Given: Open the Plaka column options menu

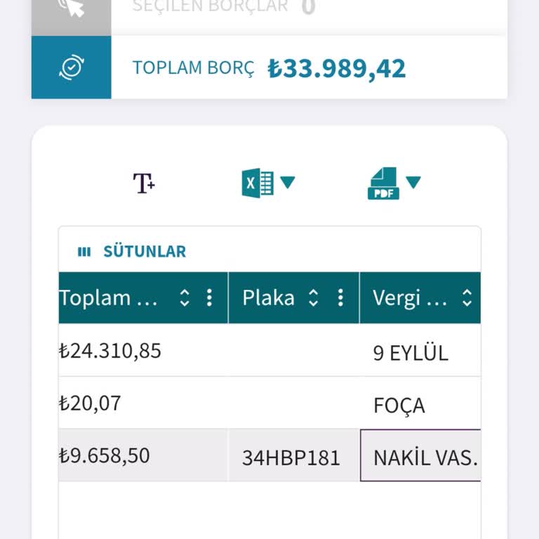Looking at the screenshot, I should click(340, 298).
